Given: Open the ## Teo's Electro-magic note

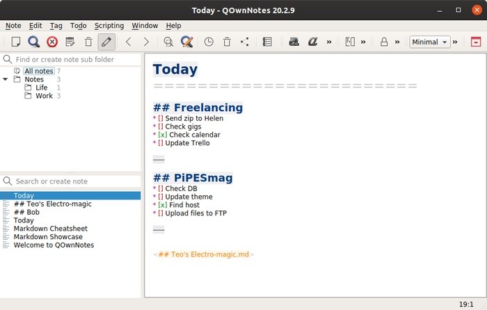Looking at the screenshot, I should coord(52,204).
